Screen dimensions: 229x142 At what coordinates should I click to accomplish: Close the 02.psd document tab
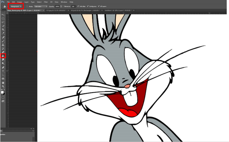pyautogui.click(x=102, y=11)
